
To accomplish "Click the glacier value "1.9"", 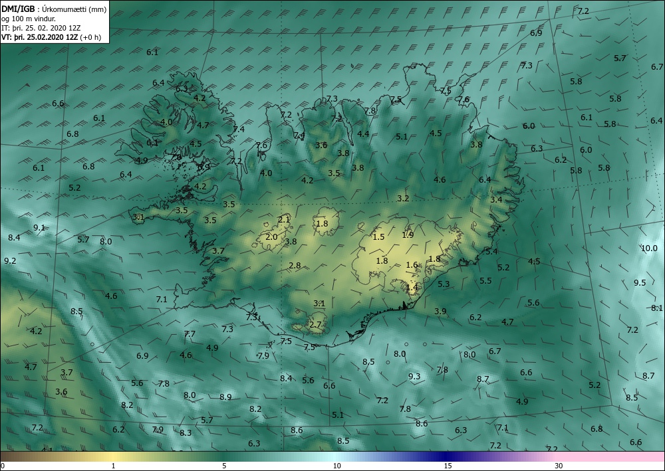I will pyautogui.click(x=408, y=235).
